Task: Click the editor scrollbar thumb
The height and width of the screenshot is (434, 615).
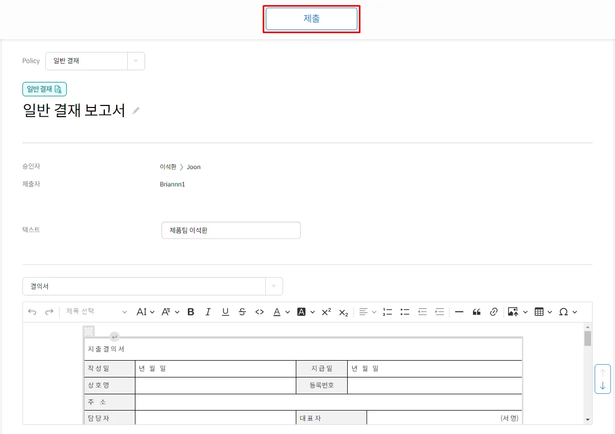Action: point(588,338)
